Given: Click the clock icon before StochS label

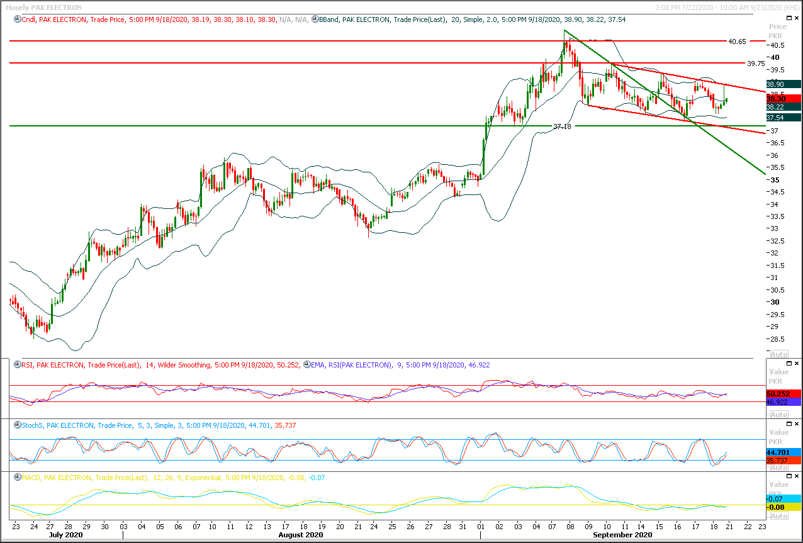Looking at the screenshot, I should coord(17,425).
